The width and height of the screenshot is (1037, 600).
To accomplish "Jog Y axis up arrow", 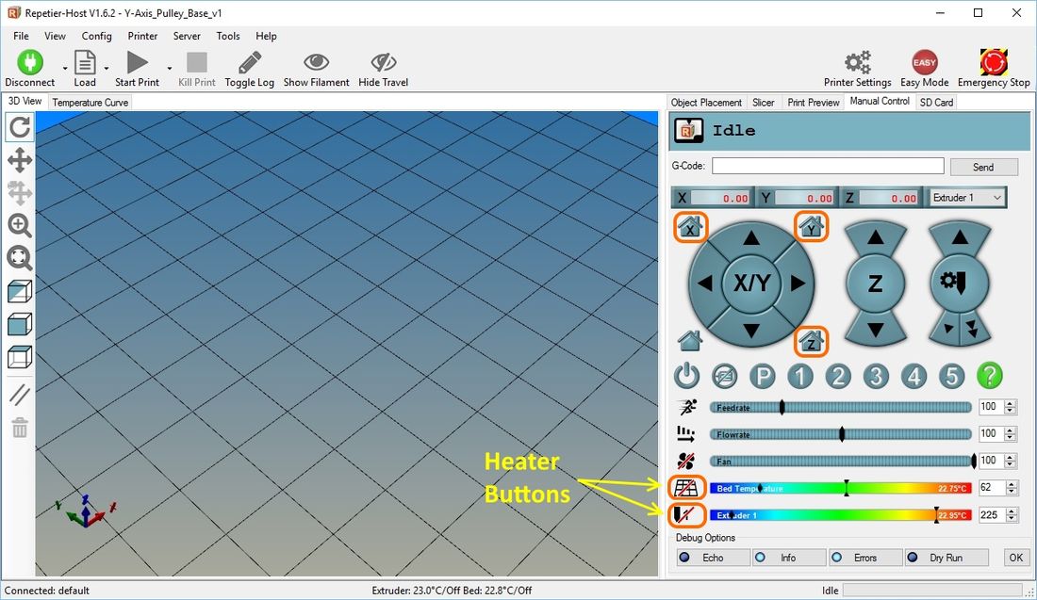I will (x=751, y=238).
